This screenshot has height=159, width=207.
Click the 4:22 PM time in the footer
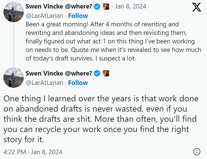[14, 151]
